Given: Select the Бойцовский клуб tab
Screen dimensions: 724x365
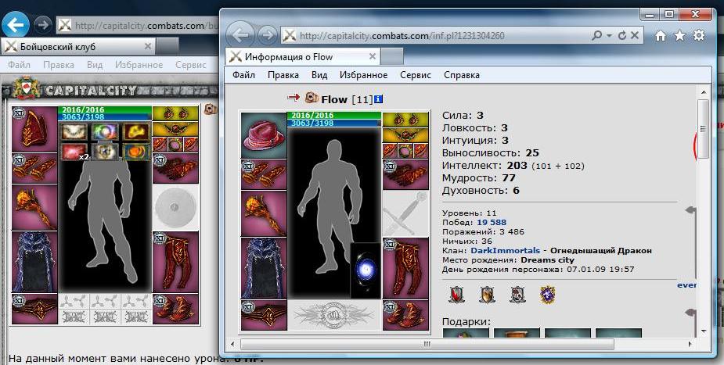Looking at the screenshot, I should pyautogui.click(x=77, y=47).
